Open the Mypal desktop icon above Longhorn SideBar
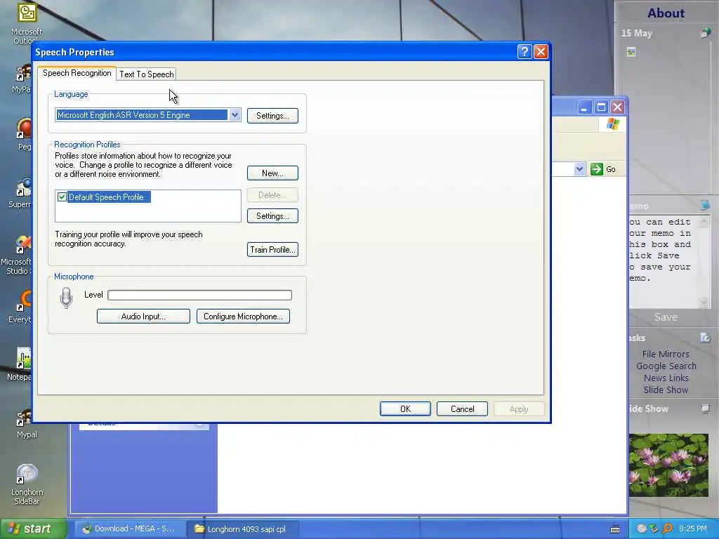The width and height of the screenshot is (719, 539). (x=26, y=425)
